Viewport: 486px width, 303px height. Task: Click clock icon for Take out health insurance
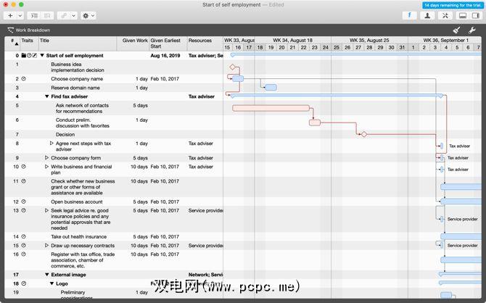[23, 237]
